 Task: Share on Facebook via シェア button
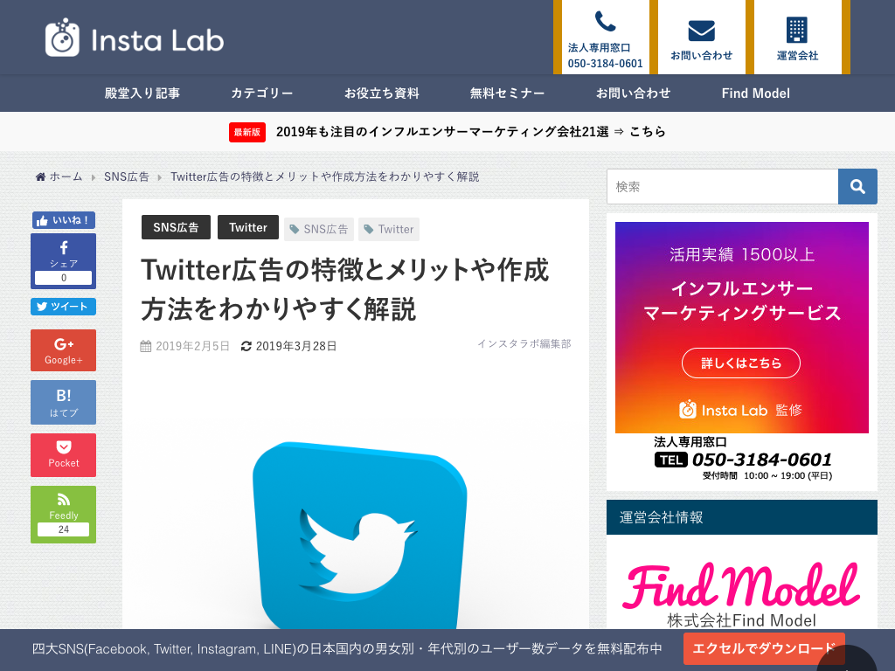tap(63, 260)
